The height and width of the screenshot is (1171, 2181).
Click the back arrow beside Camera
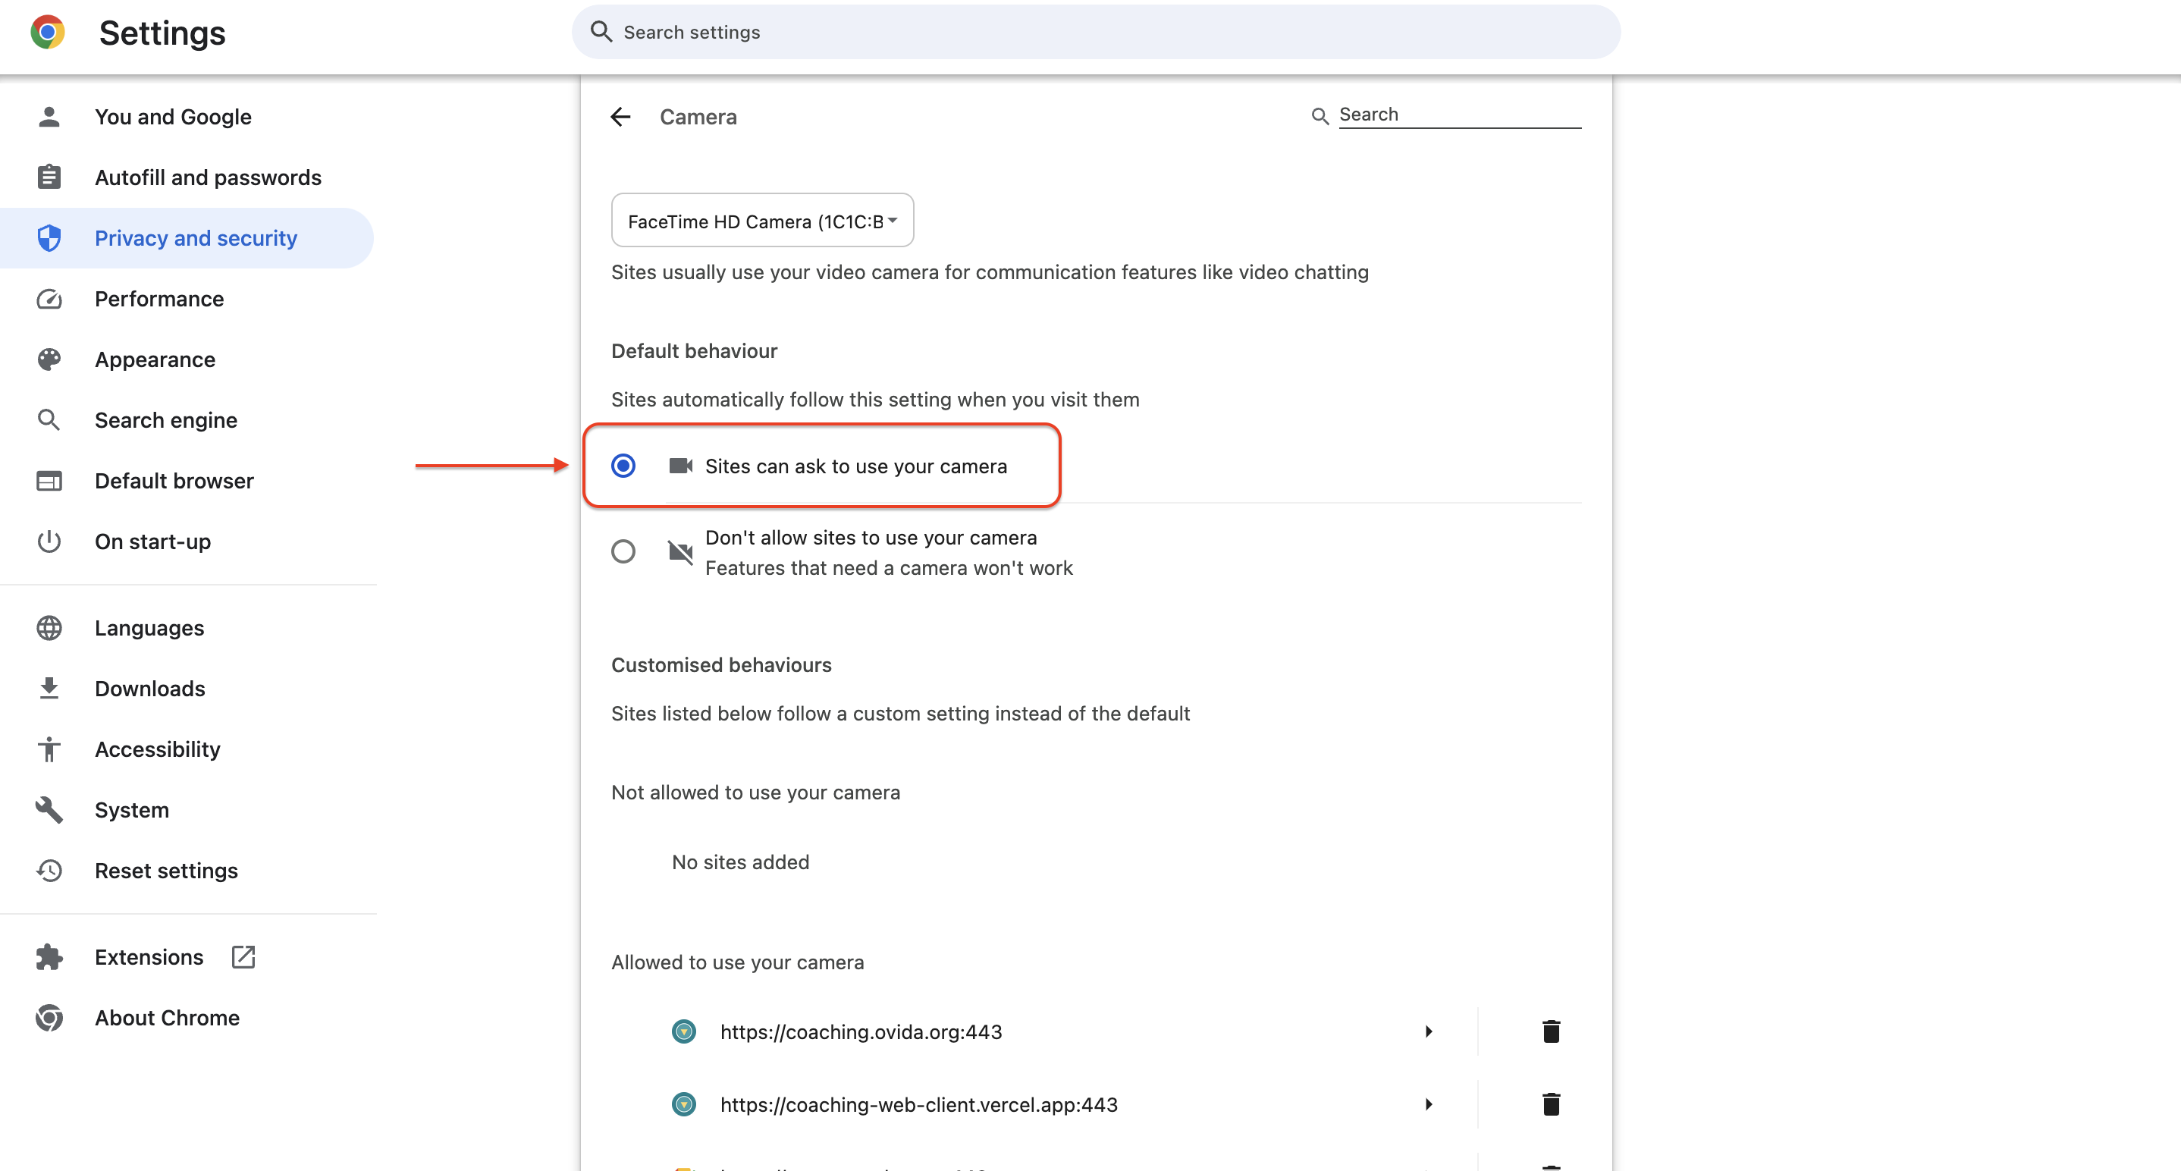(x=620, y=117)
